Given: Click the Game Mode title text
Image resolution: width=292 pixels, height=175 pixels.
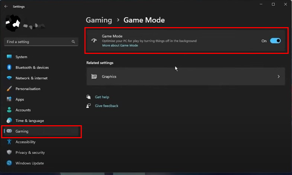Looking at the screenshot, I should tap(112, 36).
